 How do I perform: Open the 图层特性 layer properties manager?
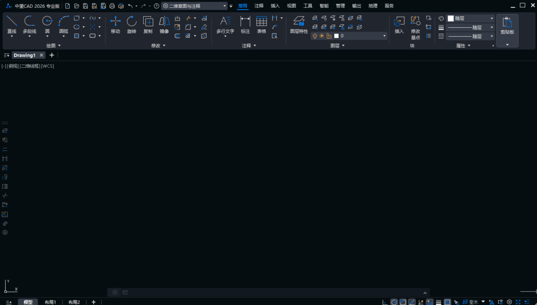click(x=299, y=25)
